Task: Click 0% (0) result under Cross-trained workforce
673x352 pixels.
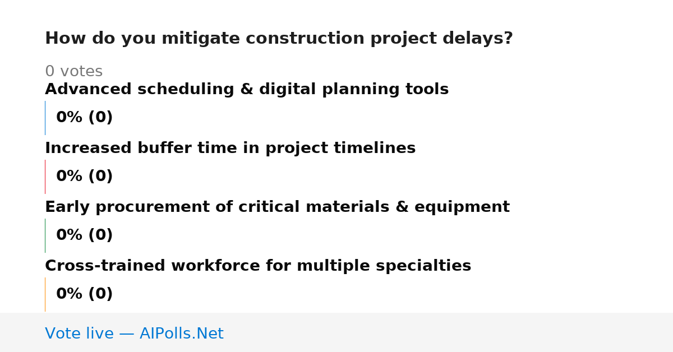Action: (84, 294)
